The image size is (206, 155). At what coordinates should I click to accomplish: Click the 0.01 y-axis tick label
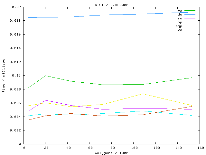coord(17,76)
